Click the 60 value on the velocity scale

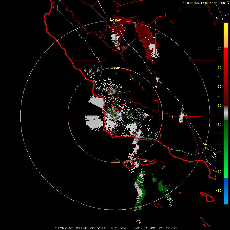[220, 58]
